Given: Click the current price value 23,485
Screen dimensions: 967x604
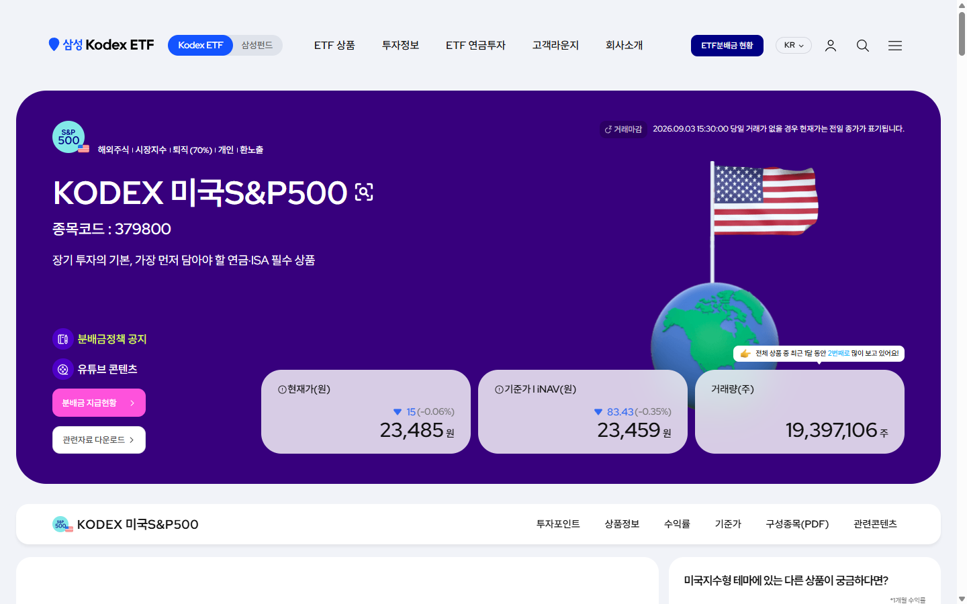Looking at the screenshot, I should pyautogui.click(x=412, y=430).
